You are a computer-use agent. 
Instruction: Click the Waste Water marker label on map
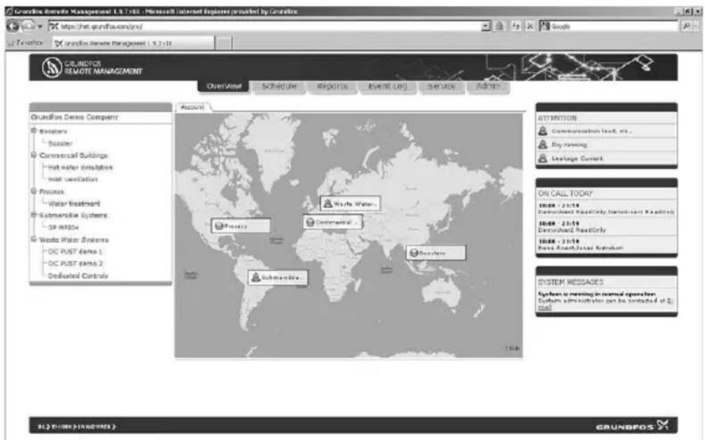355,204
